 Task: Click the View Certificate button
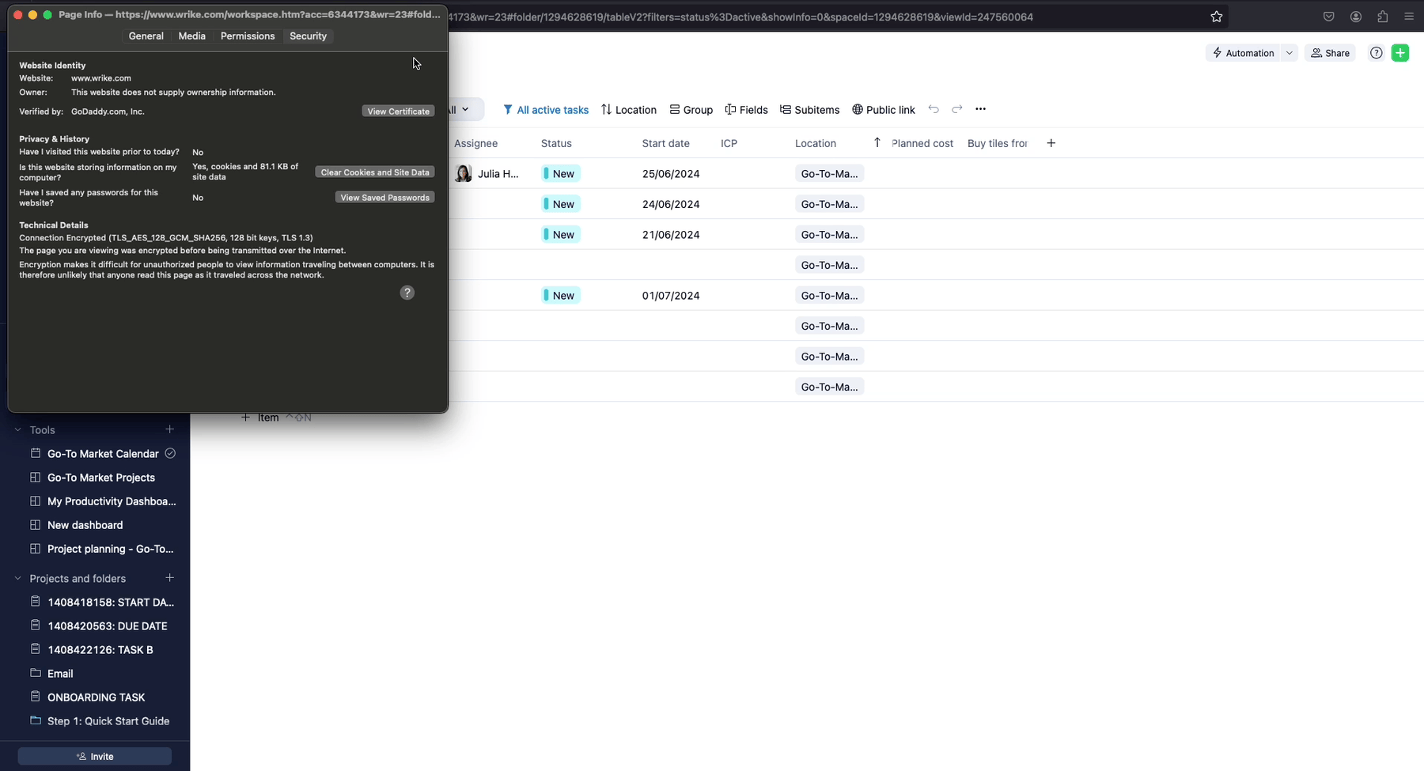[398, 111]
